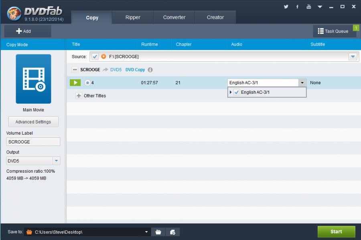The width and height of the screenshot is (361, 240).
Task: Switch to the Ripper tab
Action: point(133,17)
